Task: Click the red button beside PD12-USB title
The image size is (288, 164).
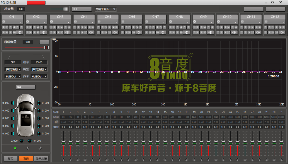Action: tap(36, 3)
